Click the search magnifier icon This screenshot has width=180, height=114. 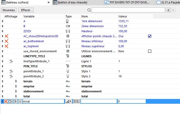(89, 10)
